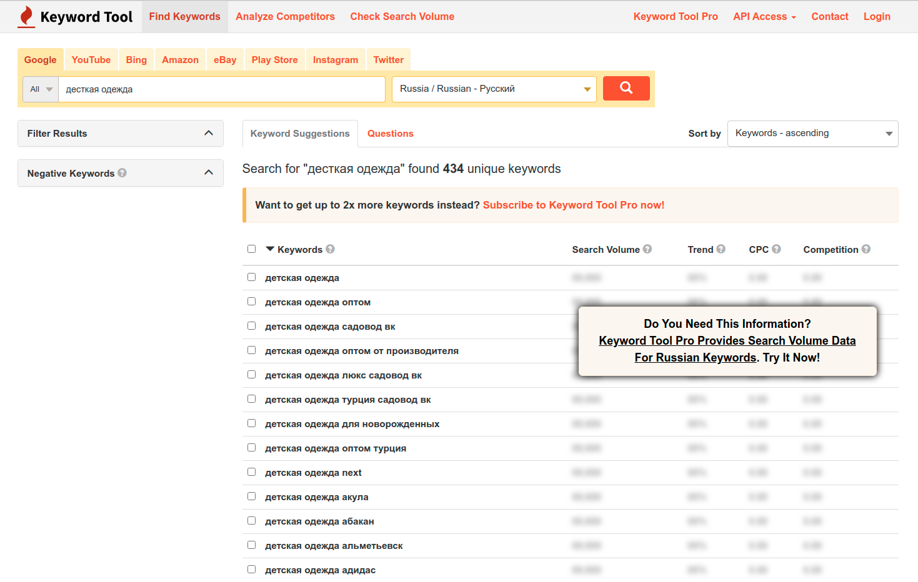Screen dimensions: 918x582
Task: Click 'Subscribe to Keyword Tool Pro now!' link
Action: [x=574, y=205]
